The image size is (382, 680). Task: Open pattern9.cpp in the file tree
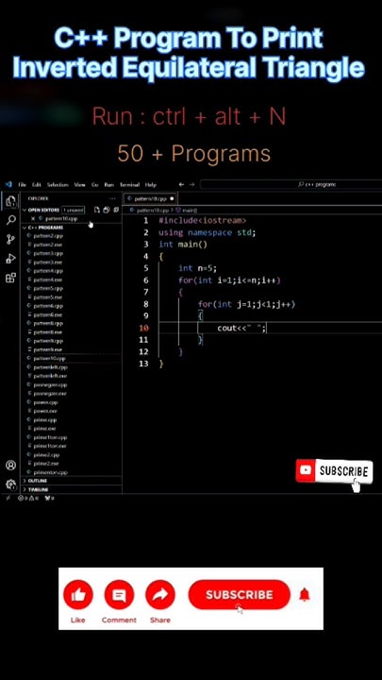pyautogui.click(x=48, y=341)
